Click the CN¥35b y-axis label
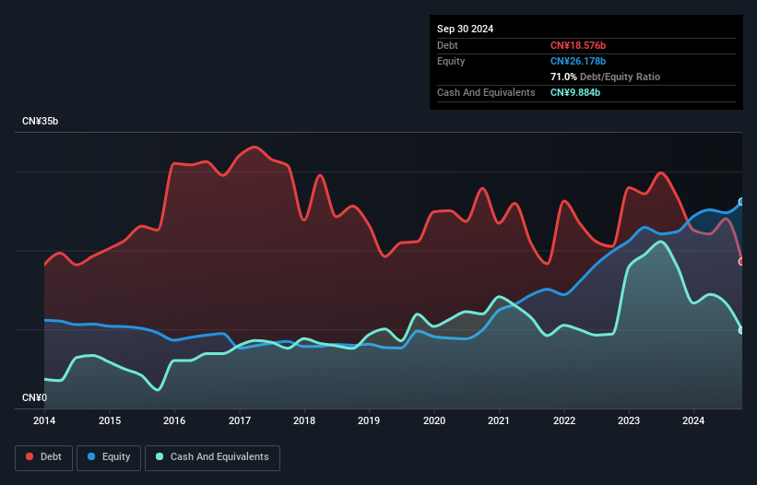The height and width of the screenshot is (485, 757). point(40,121)
